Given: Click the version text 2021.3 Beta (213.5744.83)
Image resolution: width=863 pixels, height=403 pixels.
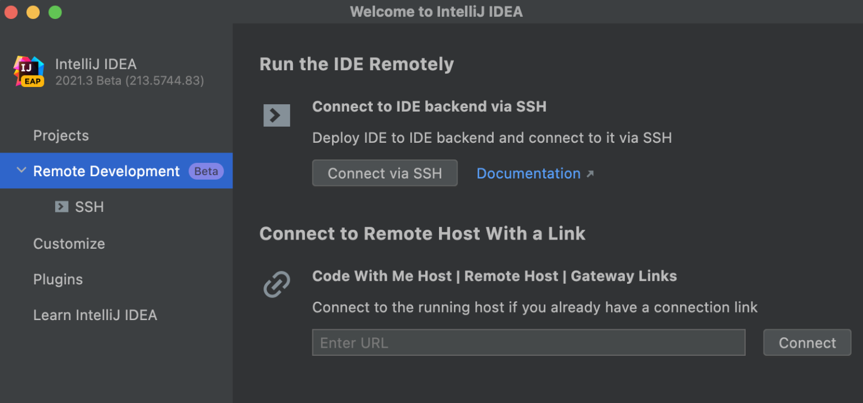Looking at the screenshot, I should click(129, 81).
